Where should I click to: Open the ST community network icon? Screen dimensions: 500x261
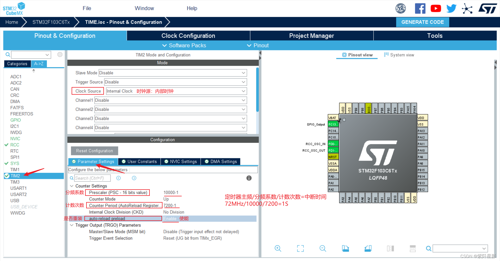point(467,9)
